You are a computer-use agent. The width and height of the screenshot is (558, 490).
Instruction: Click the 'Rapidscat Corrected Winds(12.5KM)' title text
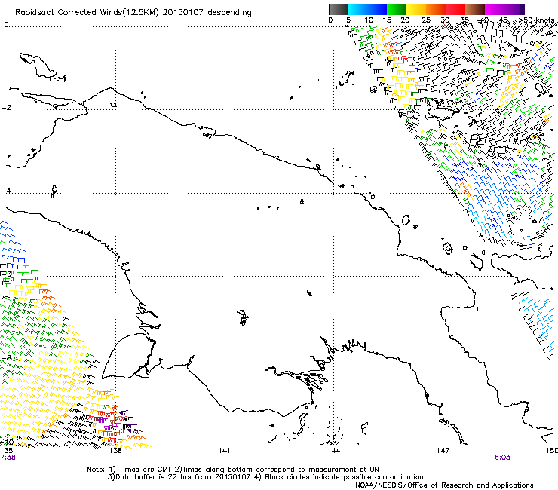(87, 13)
